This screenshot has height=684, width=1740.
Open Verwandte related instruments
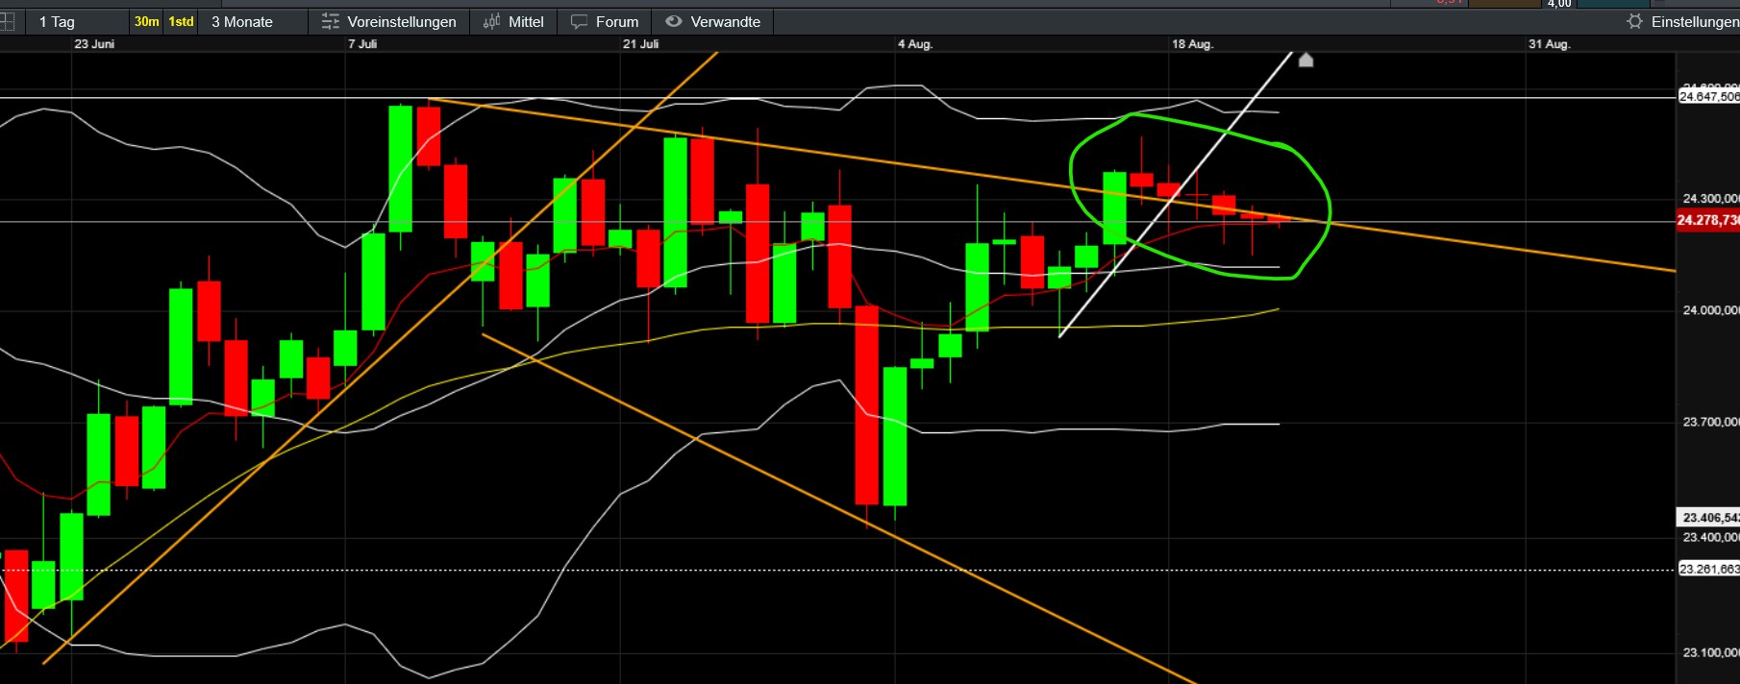point(712,21)
